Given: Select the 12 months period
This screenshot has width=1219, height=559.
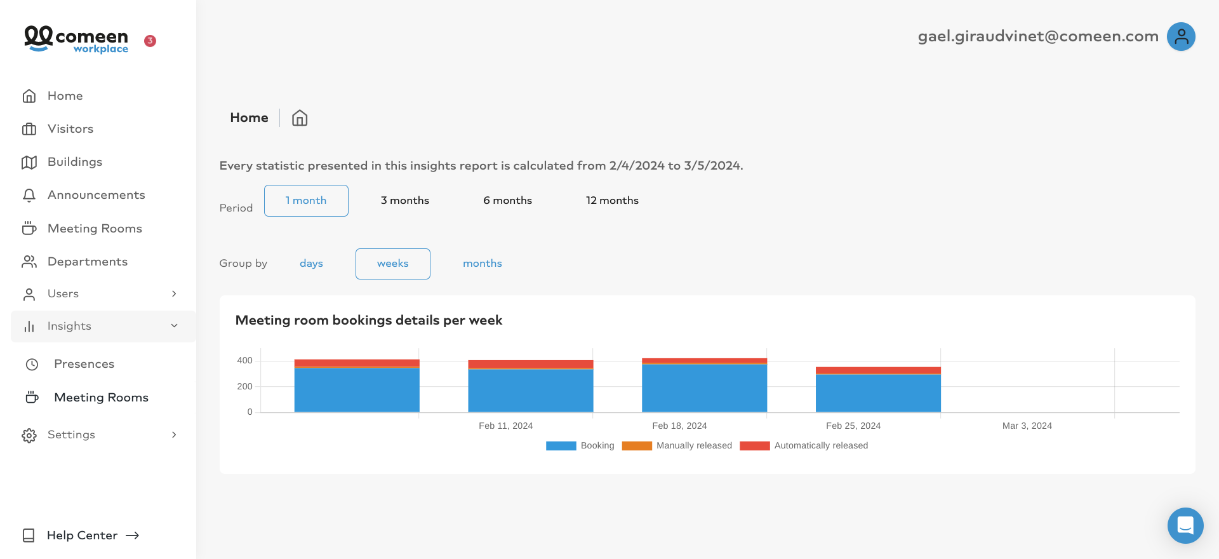Looking at the screenshot, I should 612,201.
